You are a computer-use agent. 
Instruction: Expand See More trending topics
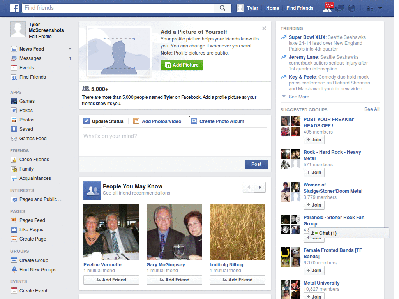[x=299, y=97]
